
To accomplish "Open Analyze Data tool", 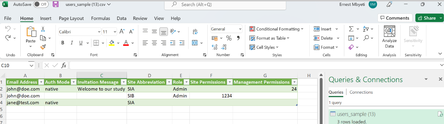I will point(389,37).
